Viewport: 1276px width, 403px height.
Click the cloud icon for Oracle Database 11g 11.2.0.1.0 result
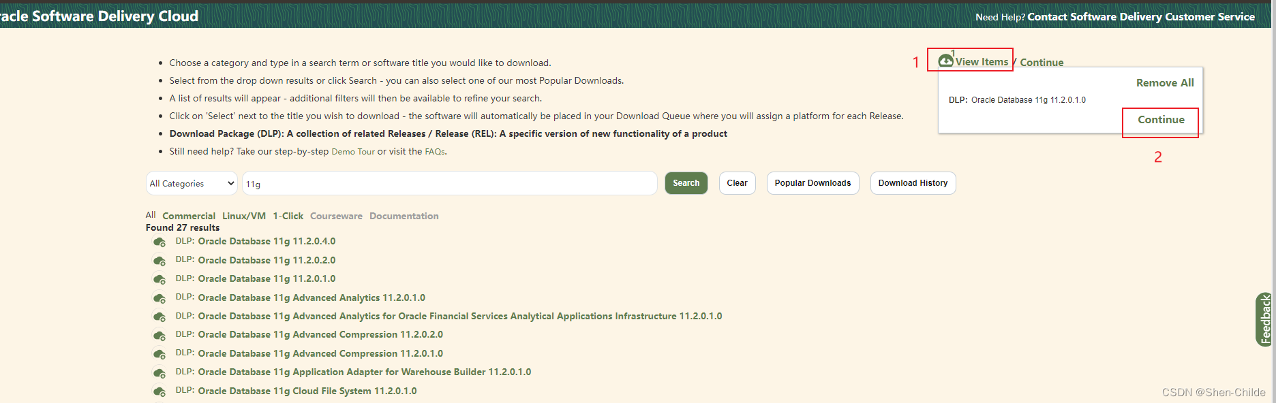159,280
